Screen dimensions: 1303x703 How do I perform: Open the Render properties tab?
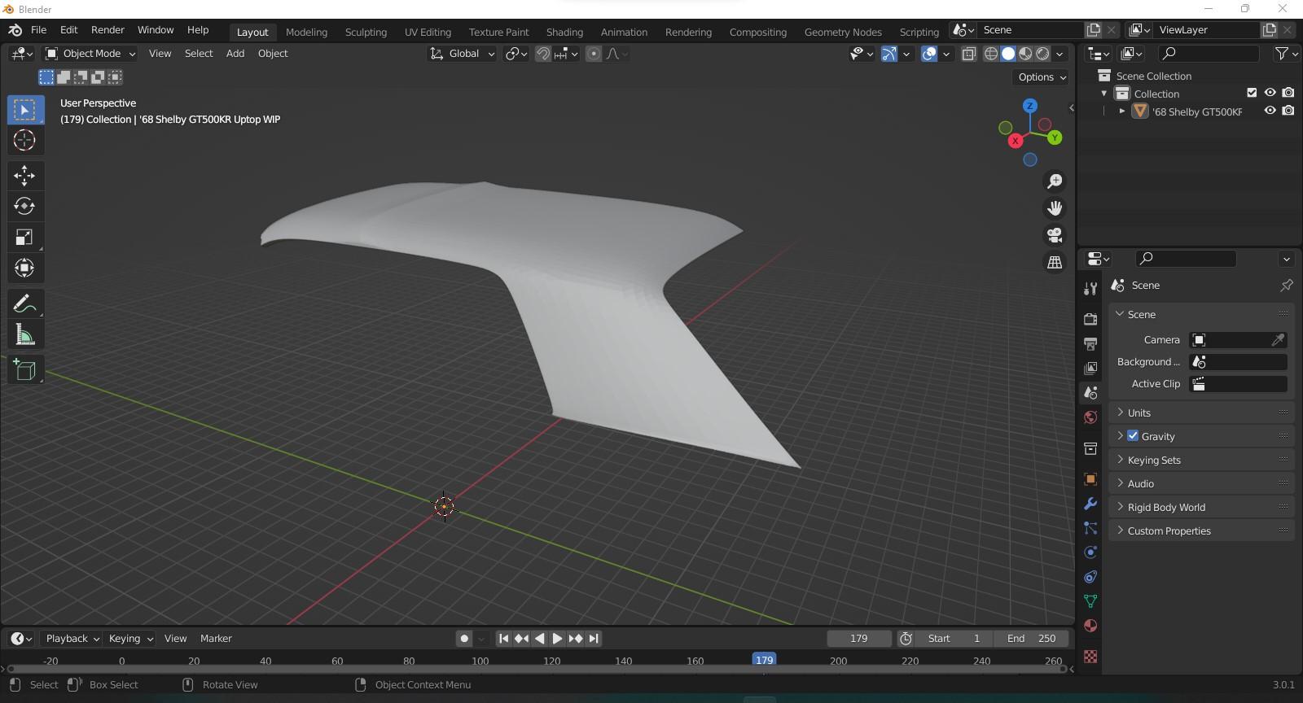1090,319
